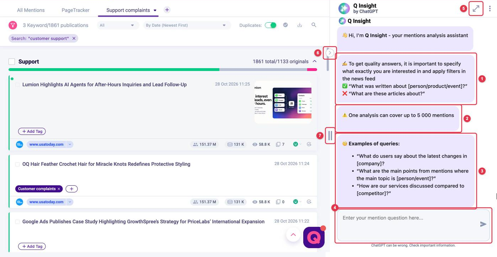This screenshot has height=257, width=497.
Task: Click the USA Today source logo on Lumion article
Action: (20, 144)
